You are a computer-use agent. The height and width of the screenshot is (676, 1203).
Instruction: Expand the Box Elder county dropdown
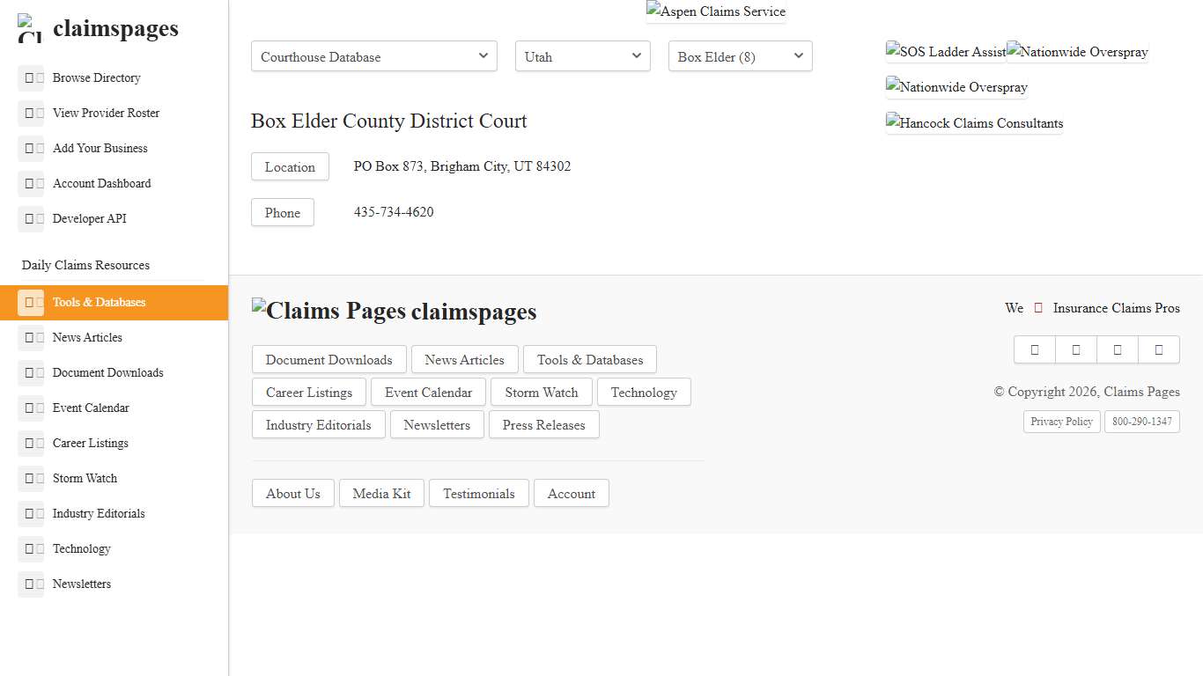pyautogui.click(x=740, y=56)
